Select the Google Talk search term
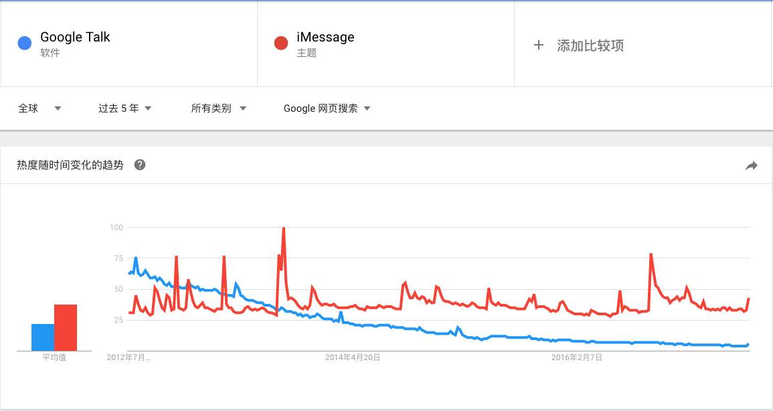Image resolution: width=773 pixels, height=411 pixels. pyautogui.click(x=75, y=37)
